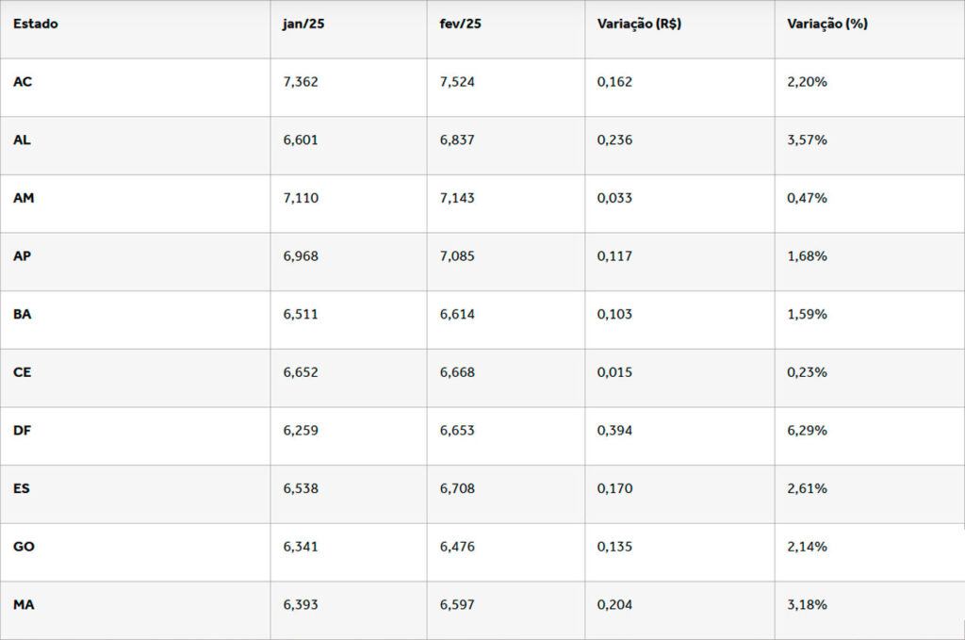This screenshot has width=965, height=640.
Task: Click the Variação (%) column header
Action: coord(827,25)
